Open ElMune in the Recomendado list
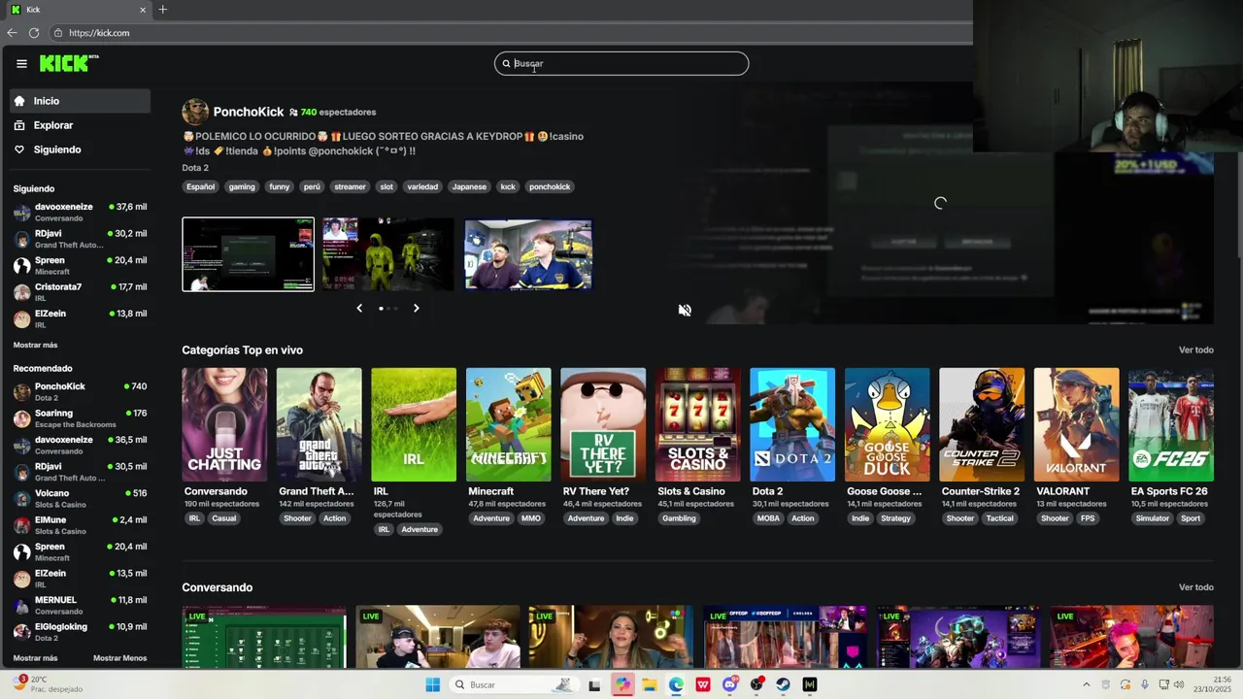Image resolution: width=1243 pixels, height=699 pixels. [x=81, y=525]
